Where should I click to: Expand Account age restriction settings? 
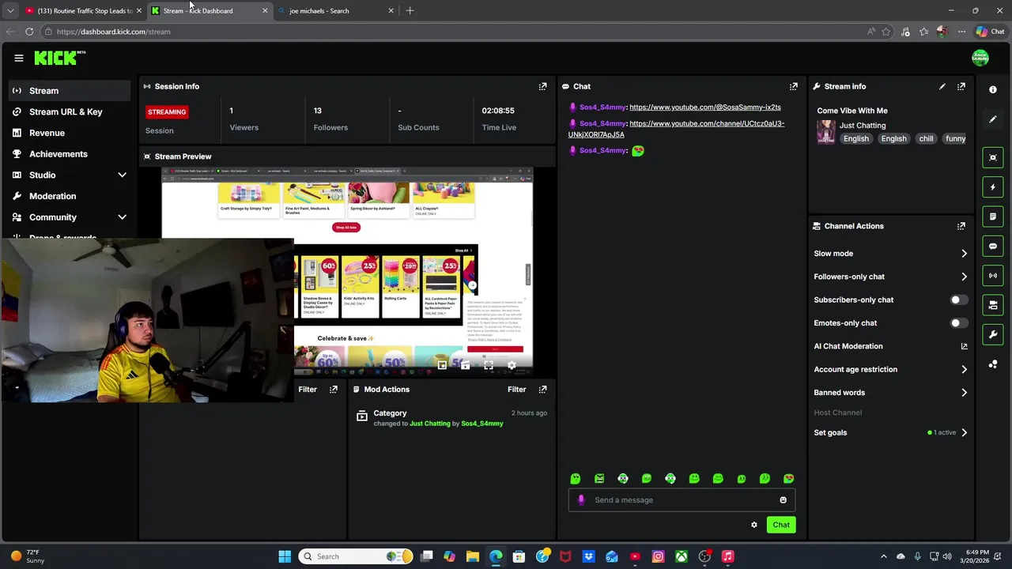point(964,369)
